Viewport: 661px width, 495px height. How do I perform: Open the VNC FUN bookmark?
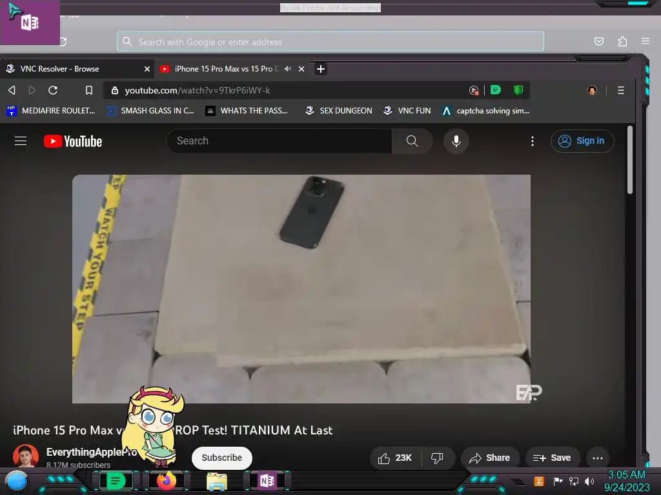click(407, 111)
